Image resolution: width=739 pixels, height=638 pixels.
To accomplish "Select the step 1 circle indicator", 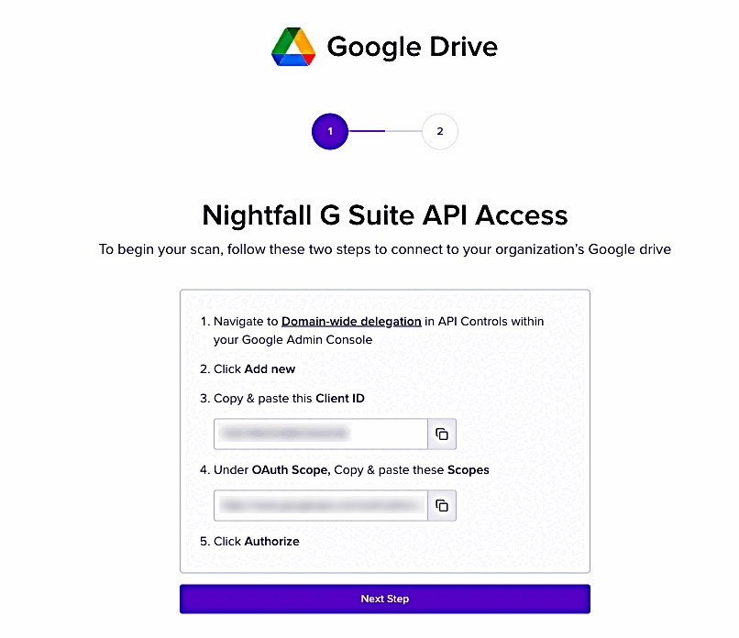I will pos(330,131).
